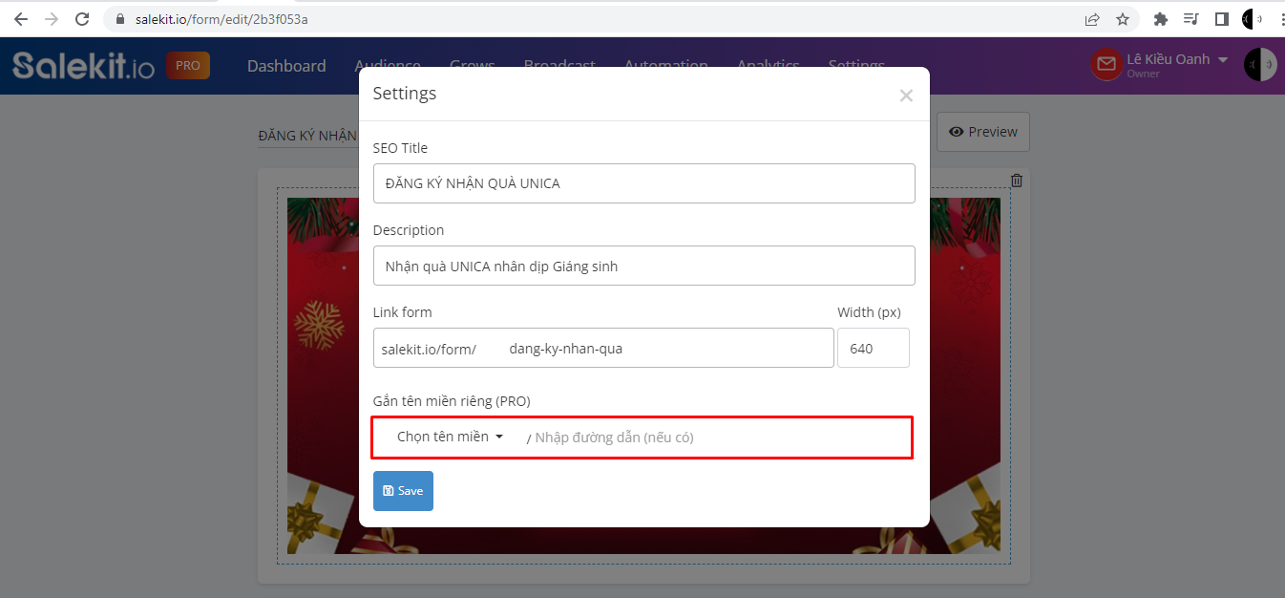
Task: Open the Grows menu
Action: point(473,65)
